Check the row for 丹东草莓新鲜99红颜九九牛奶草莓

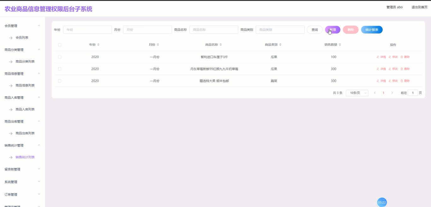click(x=60, y=69)
